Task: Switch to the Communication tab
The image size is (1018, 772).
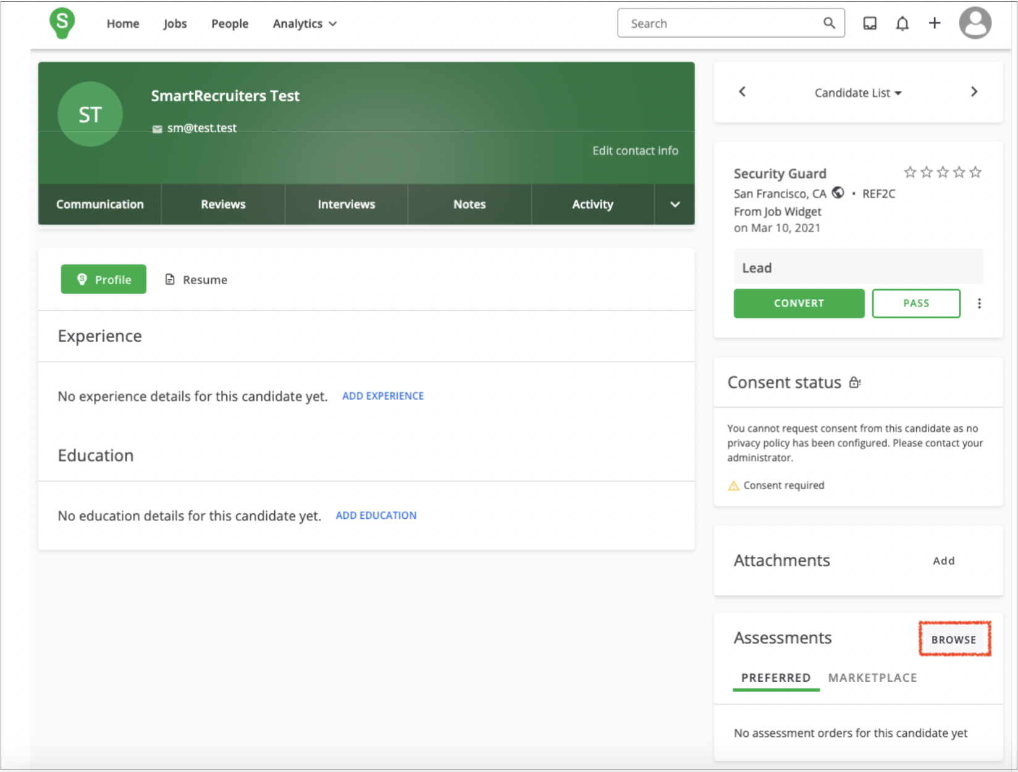Action: click(100, 204)
